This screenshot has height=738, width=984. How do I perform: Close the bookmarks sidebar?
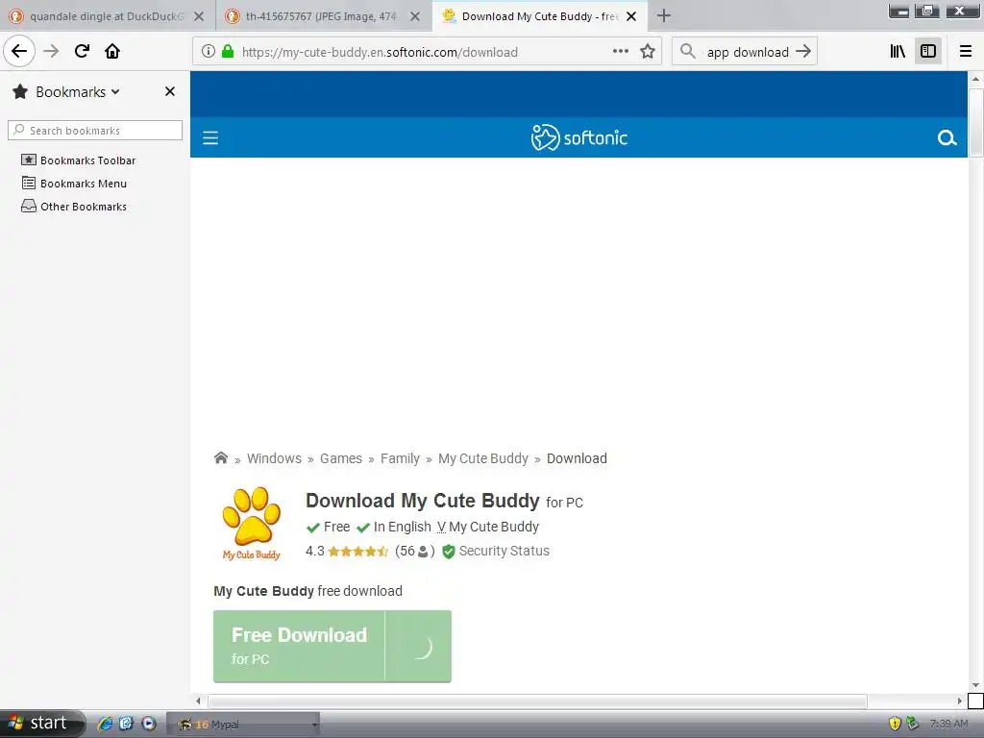tap(169, 91)
